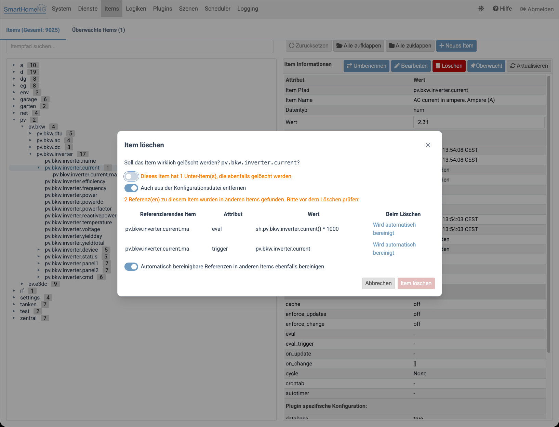The height and width of the screenshot is (427, 559).
Task: Click SmartHomeNG logo
Action: tap(25, 9)
